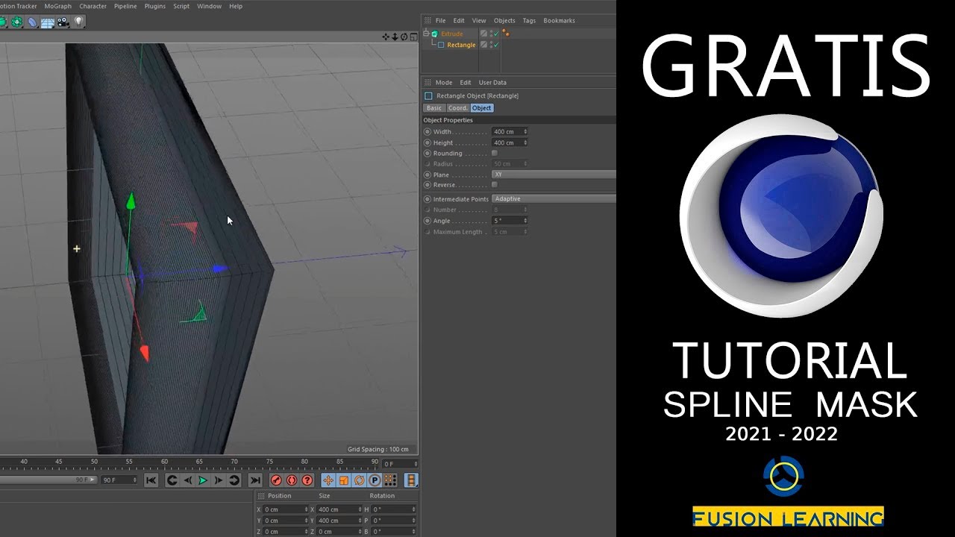The height and width of the screenshot is (537, 955).
Task: Step forward one frame
Action: (x=219, y=480)
